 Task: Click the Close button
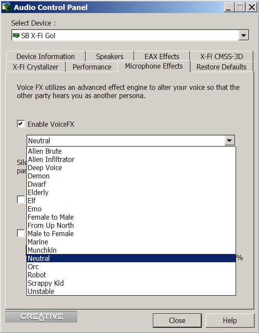[177, 320]
